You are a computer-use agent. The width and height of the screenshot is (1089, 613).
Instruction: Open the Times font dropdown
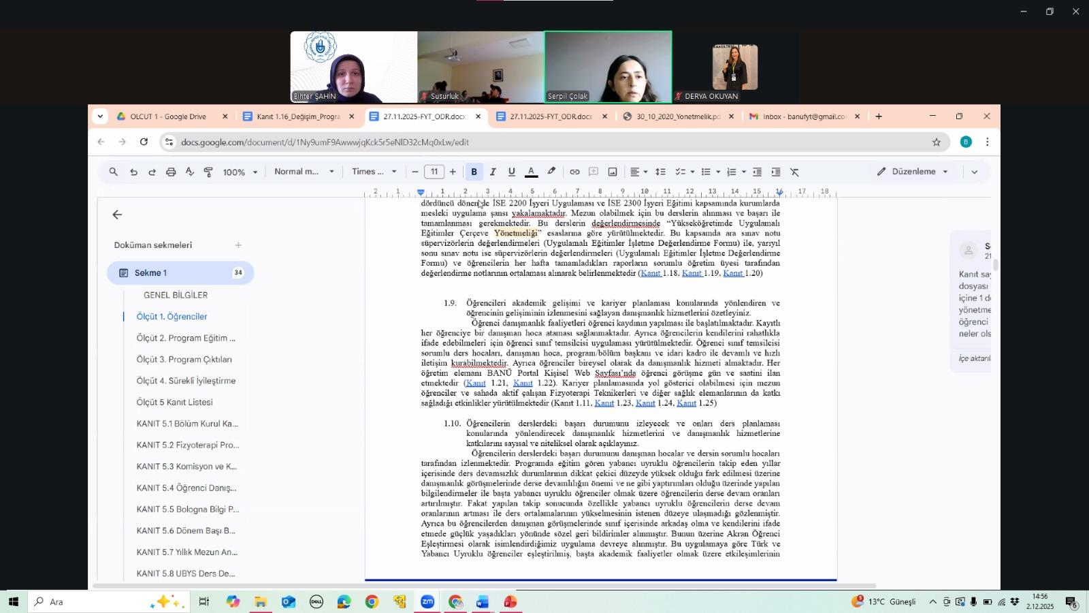point(374,172)
